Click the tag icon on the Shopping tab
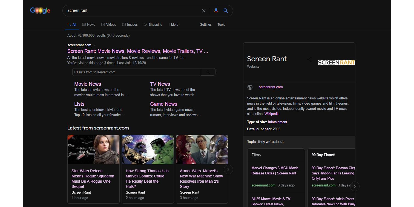The height and width of the screenshot is (207, 414). coord(145,24)
